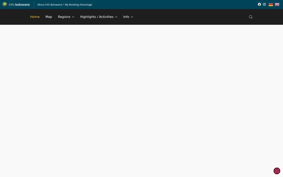Open the About Info Botswana link
283x177 pixels.
tap(50, 4)
